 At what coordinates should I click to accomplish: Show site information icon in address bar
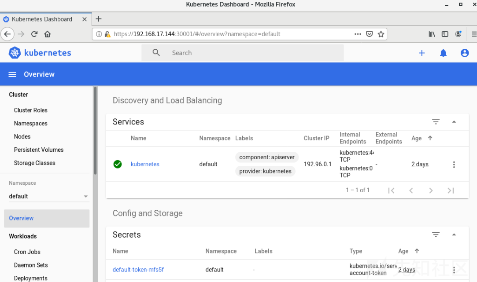99,34
